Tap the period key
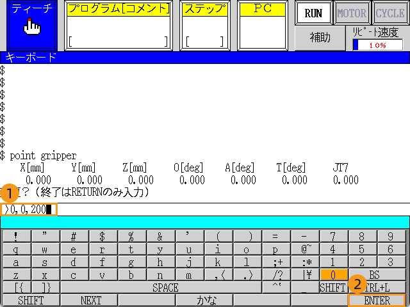 pos(247,275)
